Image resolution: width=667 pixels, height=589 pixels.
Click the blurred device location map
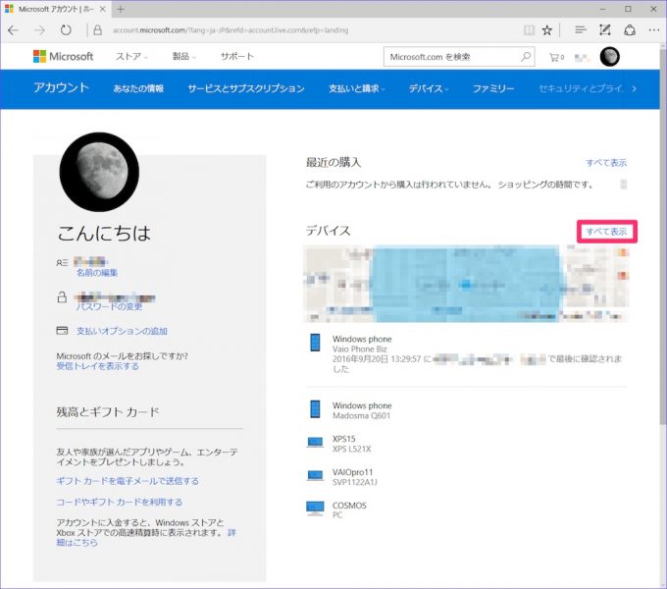[466, 284]
